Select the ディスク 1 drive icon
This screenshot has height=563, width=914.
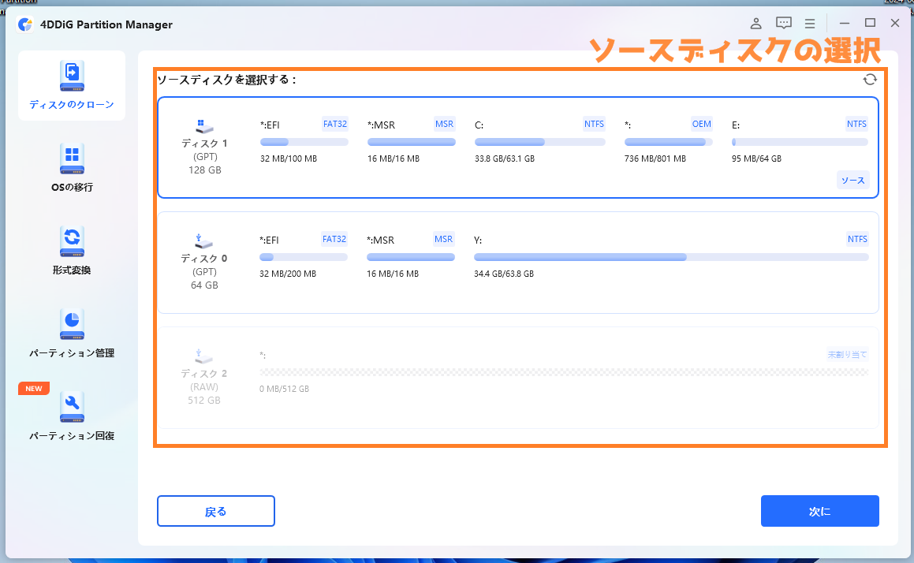pos(204,126)
